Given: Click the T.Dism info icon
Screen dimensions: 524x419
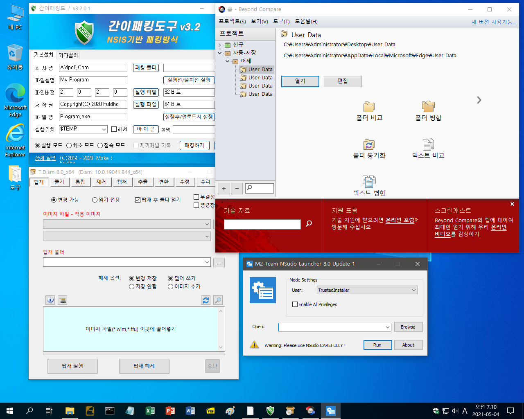Looking at the screenshot, I should point(50,300).
